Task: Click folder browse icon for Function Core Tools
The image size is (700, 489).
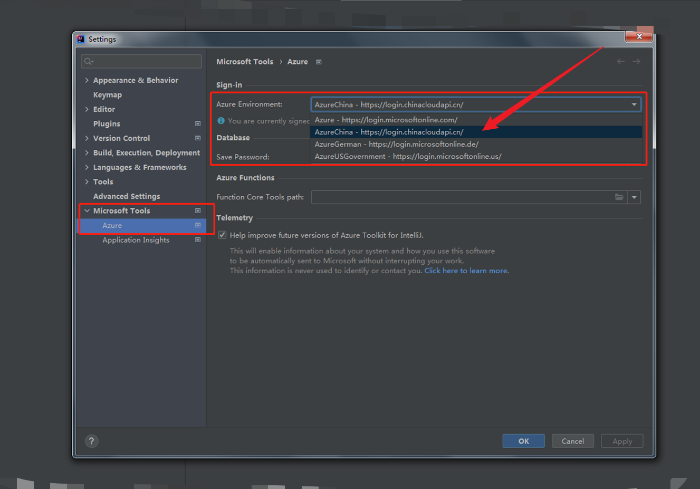Action: (619, 197)
